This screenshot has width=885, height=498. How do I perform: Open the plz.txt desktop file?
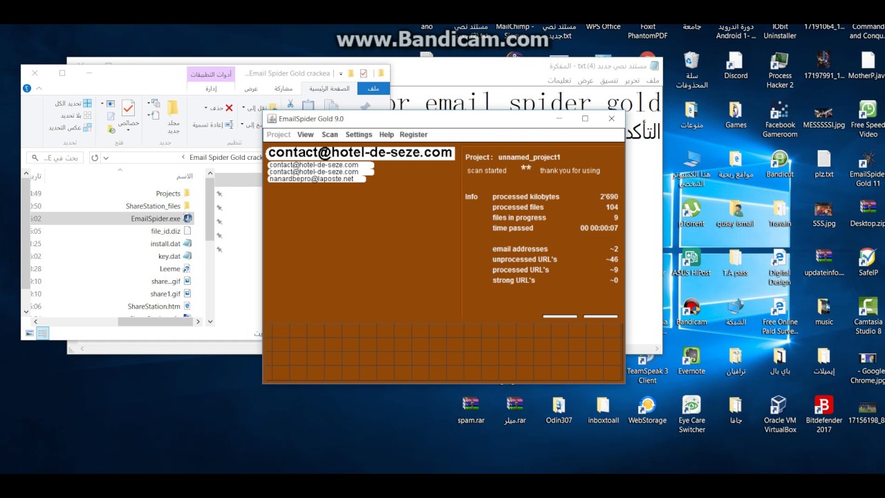pos(824,165)
